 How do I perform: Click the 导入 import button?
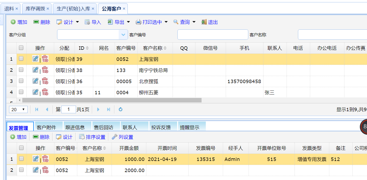click(93, 22)
